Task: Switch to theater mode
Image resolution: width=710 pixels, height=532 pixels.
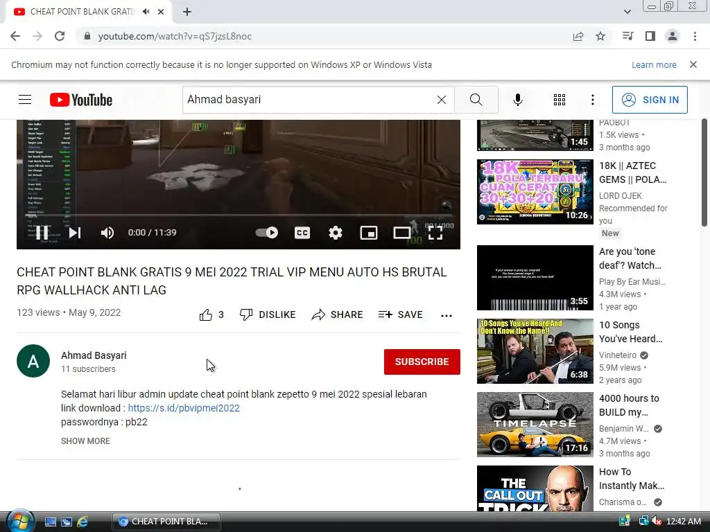Action: [x=402, y=233]
